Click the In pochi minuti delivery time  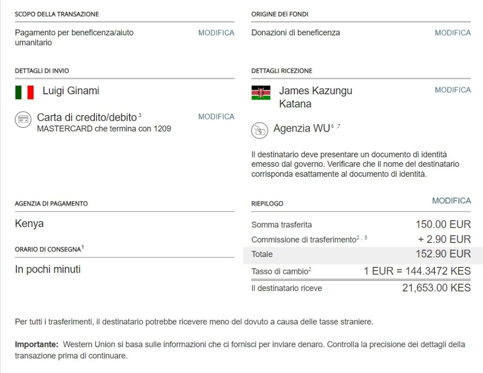pyautogui.click(x=48, y=270)
